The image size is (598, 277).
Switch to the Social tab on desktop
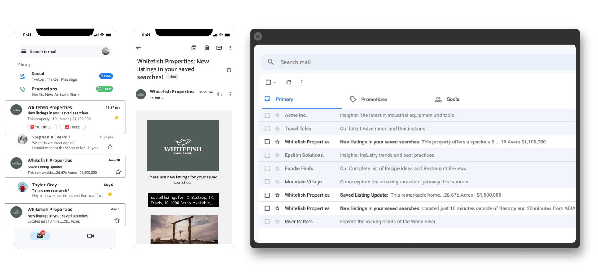(448, 99)
